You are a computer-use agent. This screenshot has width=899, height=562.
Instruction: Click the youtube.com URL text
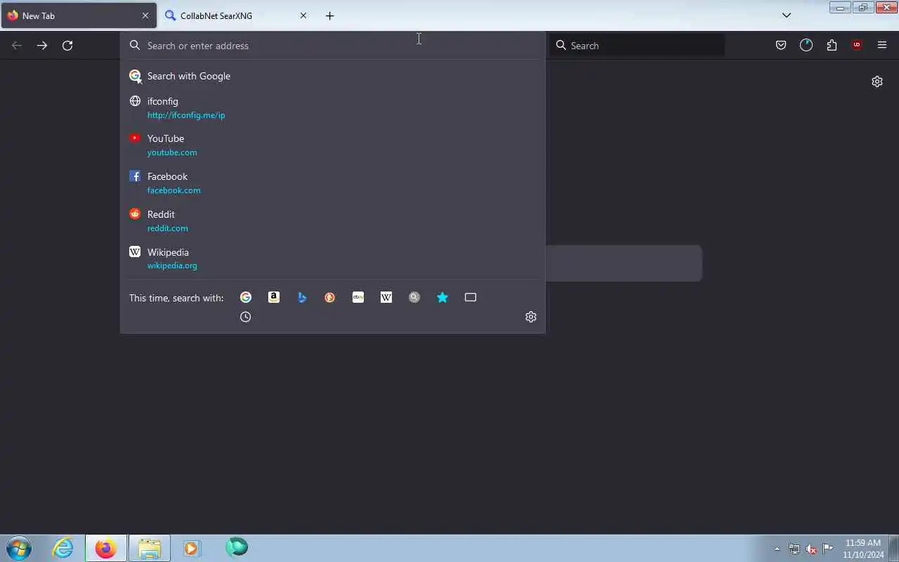pyautogui.click(x=172, y=152)
